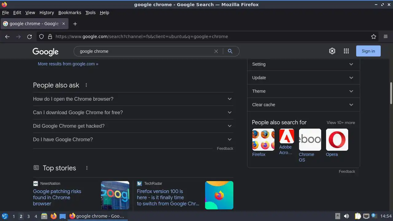The height and width of the screenshot is (221, 393).
Task: Click the page vertical scrollbar thumb
Action: click(x=391, y=93)
